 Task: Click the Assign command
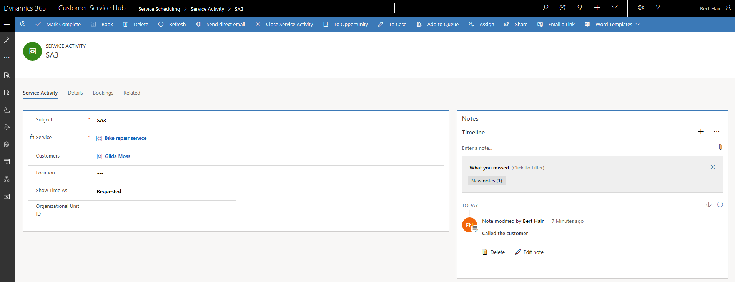coord(481,24)
